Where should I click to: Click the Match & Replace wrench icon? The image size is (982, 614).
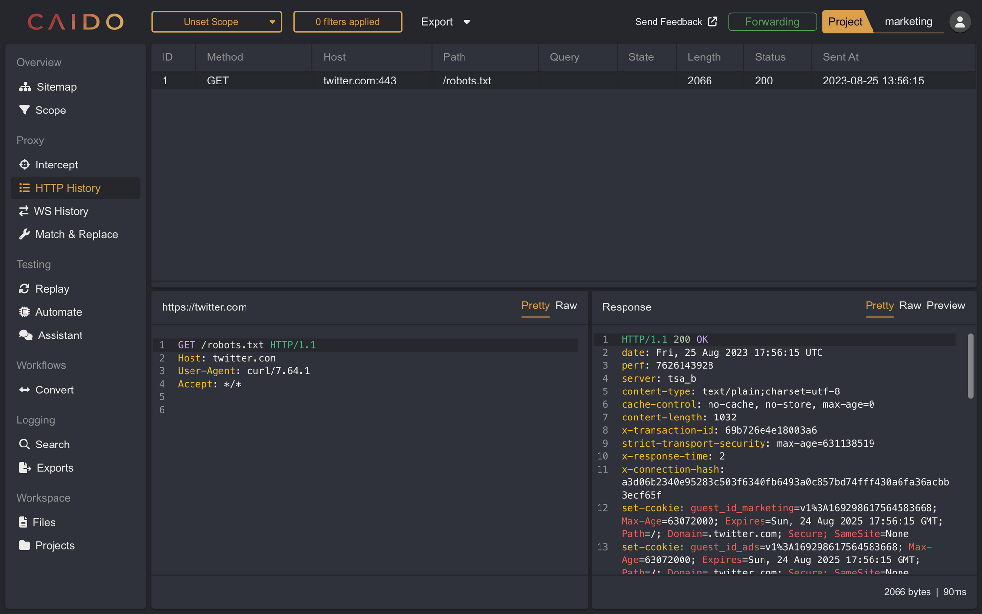[24, 234]
